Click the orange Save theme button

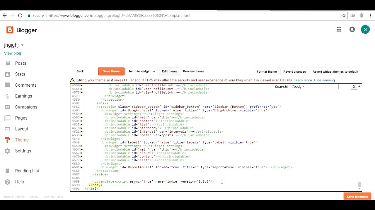pyautogui.click(x=111, y=71)
